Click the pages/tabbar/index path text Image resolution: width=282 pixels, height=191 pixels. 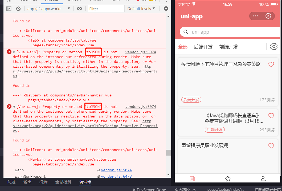(226, 189)
